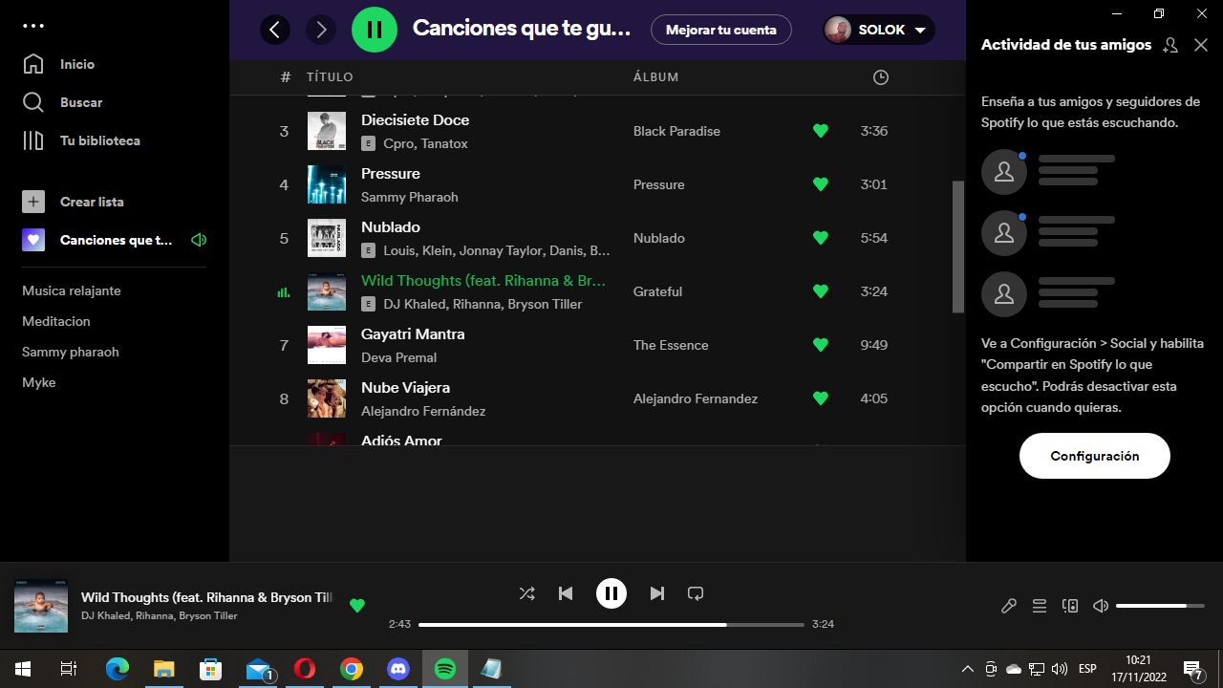This screenshot has height=688, width=1223.
Task: Open the Grateful album link
Action: point(657,291)
